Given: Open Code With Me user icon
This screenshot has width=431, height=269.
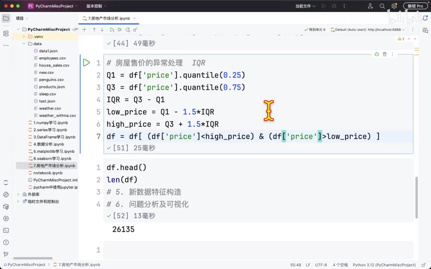Looking at the screenshot, I should coord(370,6).
